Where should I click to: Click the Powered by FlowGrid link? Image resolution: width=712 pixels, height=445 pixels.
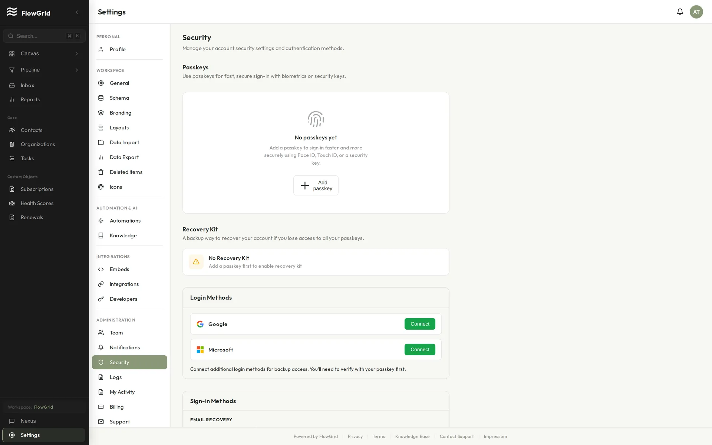click(x=316, y=436)
